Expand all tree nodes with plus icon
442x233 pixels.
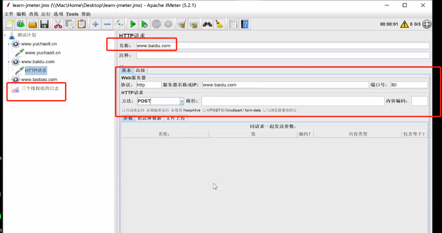95,24
